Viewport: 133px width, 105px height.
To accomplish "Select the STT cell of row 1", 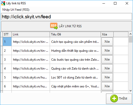I will [7, 42].
